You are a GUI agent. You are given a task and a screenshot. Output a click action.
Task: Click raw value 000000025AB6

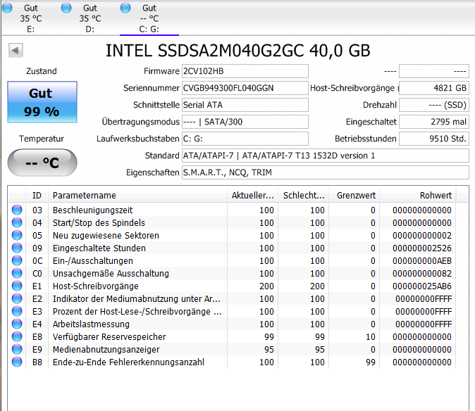(x=422, y=286)
